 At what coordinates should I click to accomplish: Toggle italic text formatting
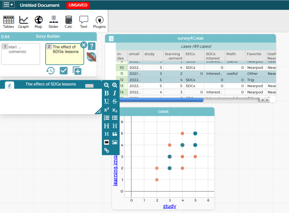coord(115,93)
